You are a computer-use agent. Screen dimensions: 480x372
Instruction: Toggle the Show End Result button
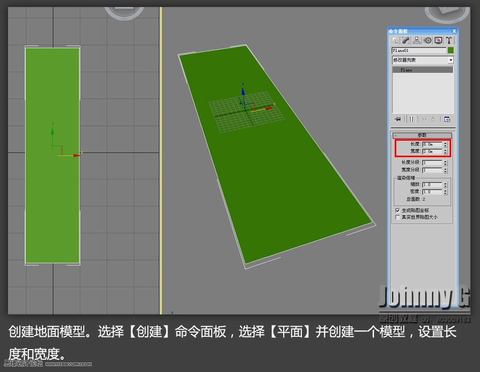coord(411,119)
